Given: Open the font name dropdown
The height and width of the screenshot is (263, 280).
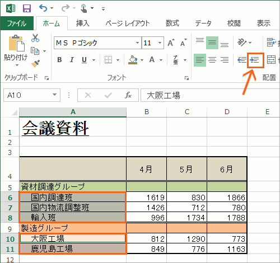Looking at the screenshot, I should 137,43.
